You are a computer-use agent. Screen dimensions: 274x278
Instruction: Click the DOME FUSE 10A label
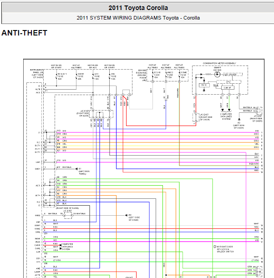pos(183,75)
